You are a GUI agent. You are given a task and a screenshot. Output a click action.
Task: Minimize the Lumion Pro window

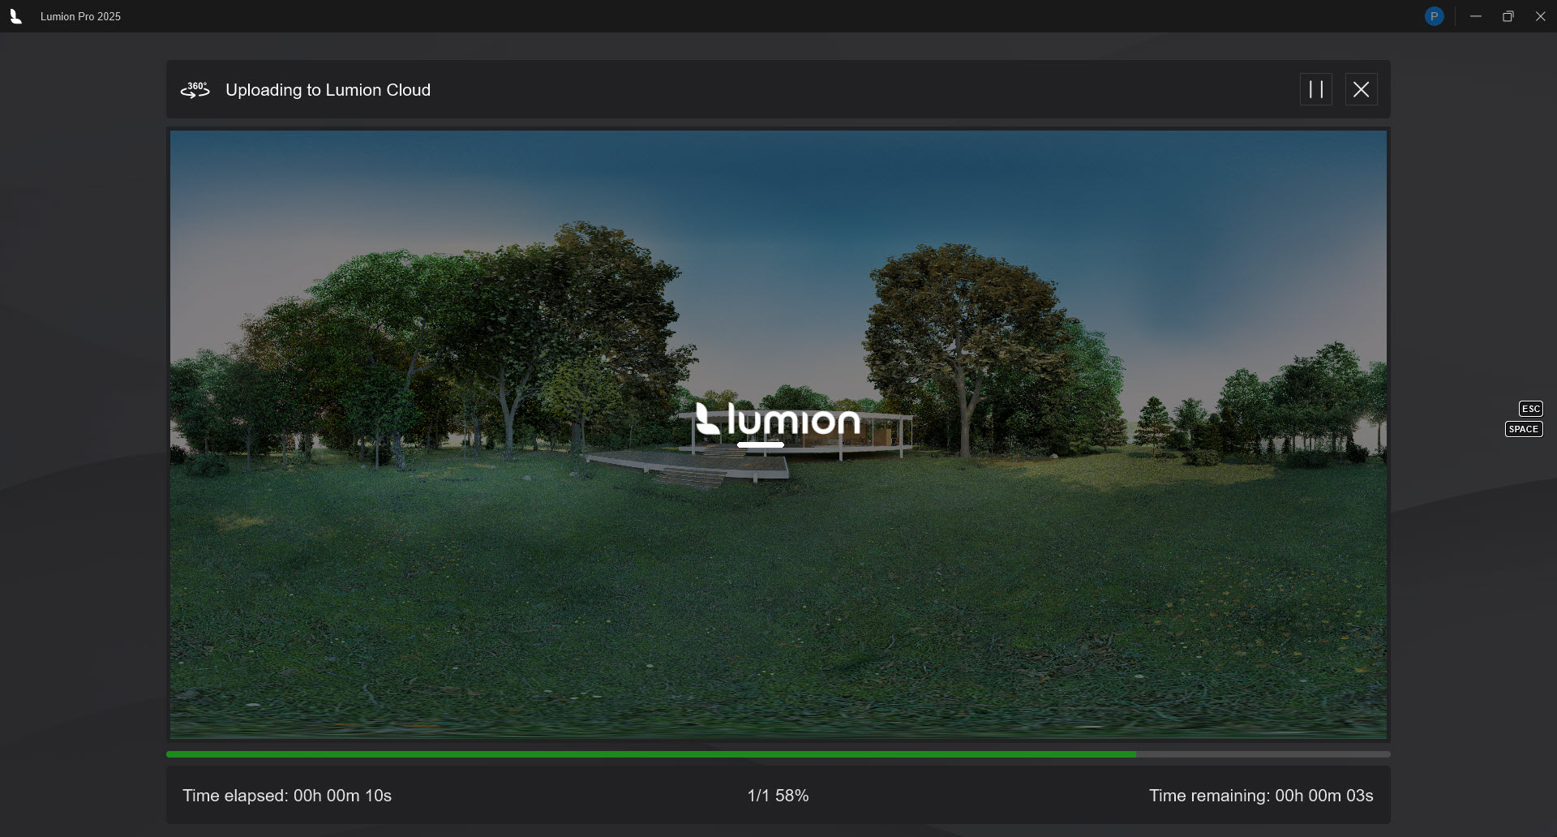(x=1476, y=15)
